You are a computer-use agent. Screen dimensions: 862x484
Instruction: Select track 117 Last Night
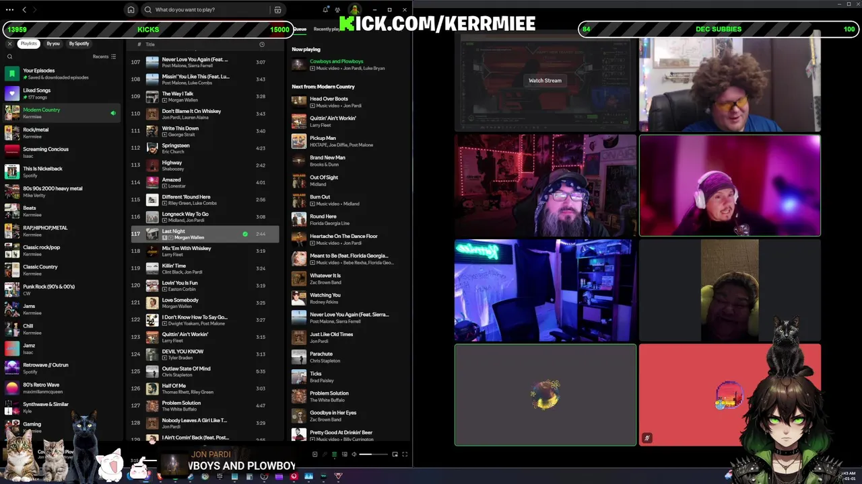click(x=205, y=234)
